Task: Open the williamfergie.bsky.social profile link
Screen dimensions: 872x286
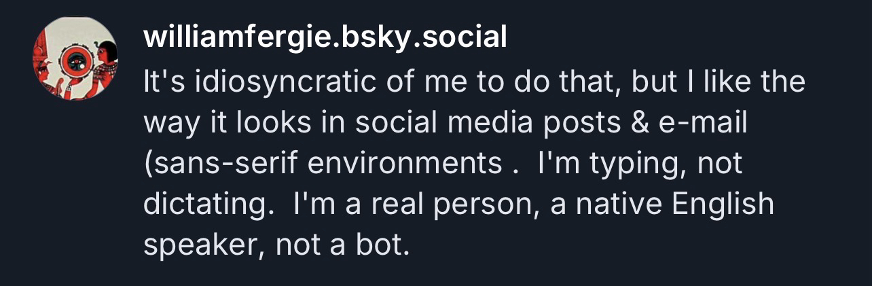Action: (325, 37)
